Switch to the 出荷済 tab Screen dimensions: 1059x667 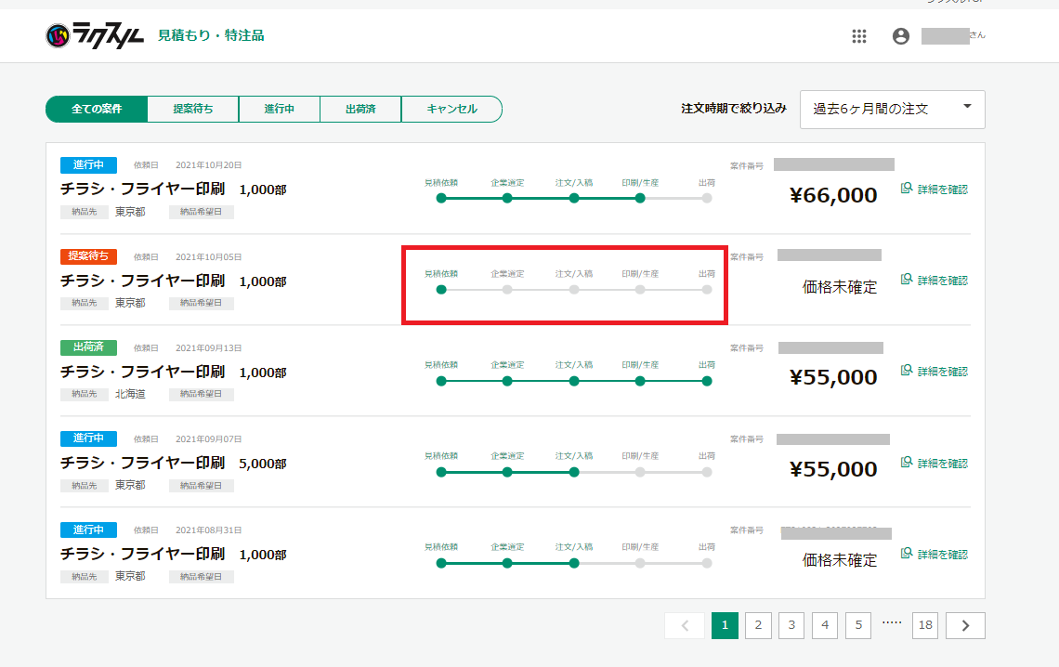tap(360, 109)
